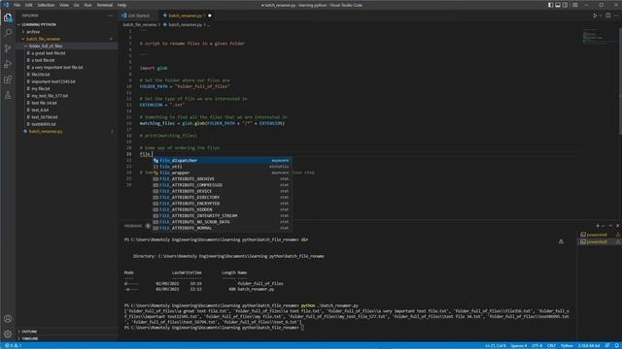Image resolution: width=622 pixels, height=349 pixels.
Task: Choose file_wrapper autocomplete suggestion
Action: point(223,173)
